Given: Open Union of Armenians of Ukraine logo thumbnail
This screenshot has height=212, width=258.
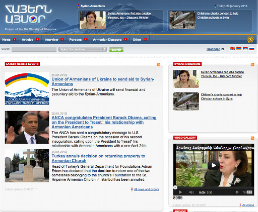Looking at the screenshot, I should click(x=27, y=88).
